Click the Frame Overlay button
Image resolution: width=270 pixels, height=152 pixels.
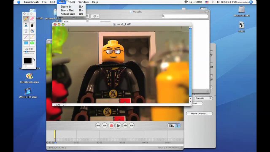tap(199, 114)
